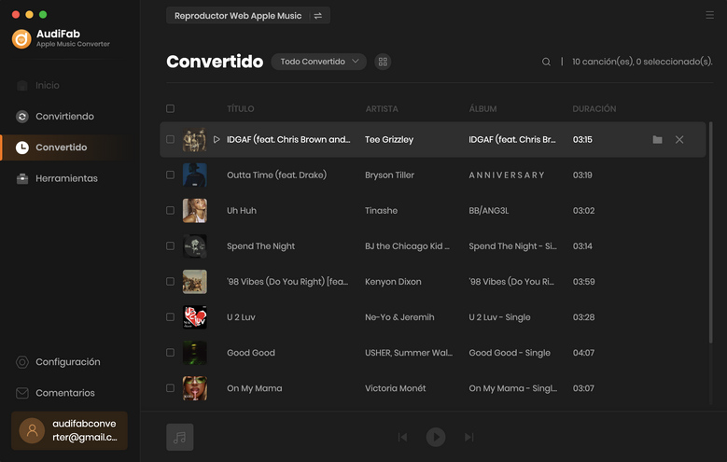The image size is (727, 462).
Task: Click the Good Good - Single album cell
Action: click(510, 353)
